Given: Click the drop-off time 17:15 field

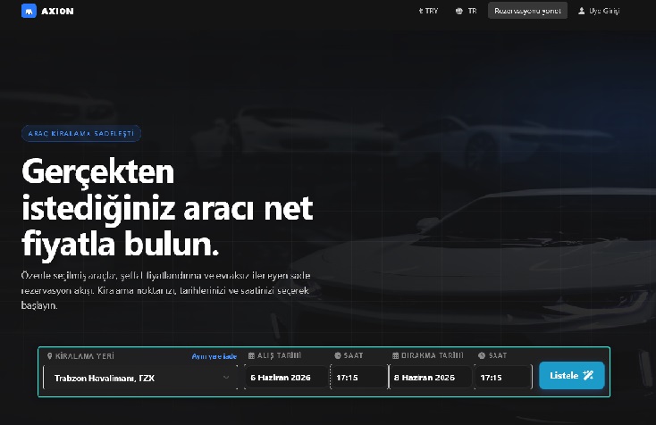Looking at the screenshot, I should [503, 378].
